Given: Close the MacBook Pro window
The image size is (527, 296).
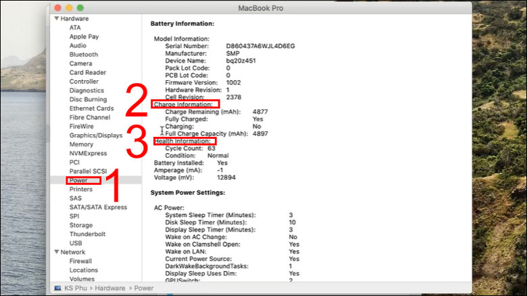Looking at the screenshot, I should pos(59,6).
